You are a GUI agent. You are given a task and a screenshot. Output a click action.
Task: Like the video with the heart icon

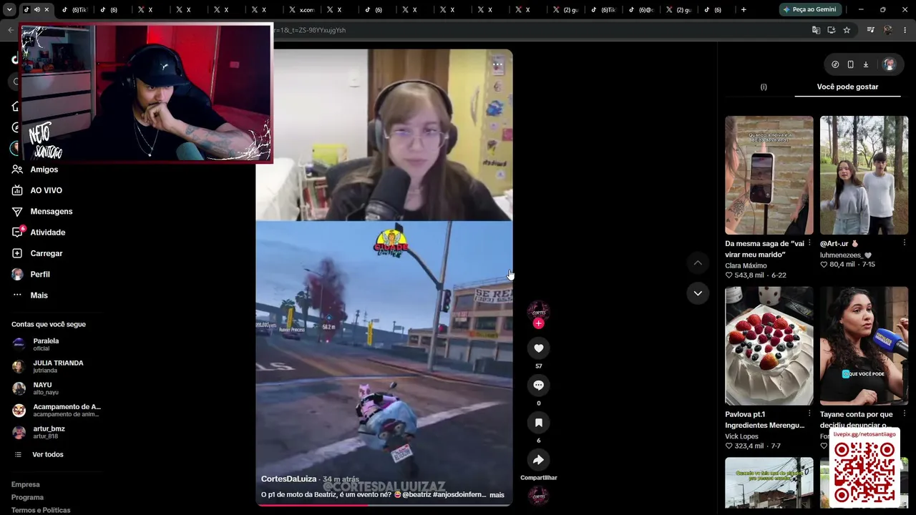pos(538,348)
